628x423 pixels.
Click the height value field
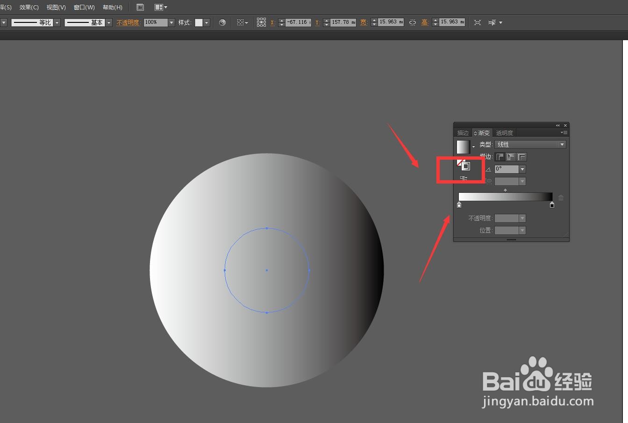(x=452, y=22)
